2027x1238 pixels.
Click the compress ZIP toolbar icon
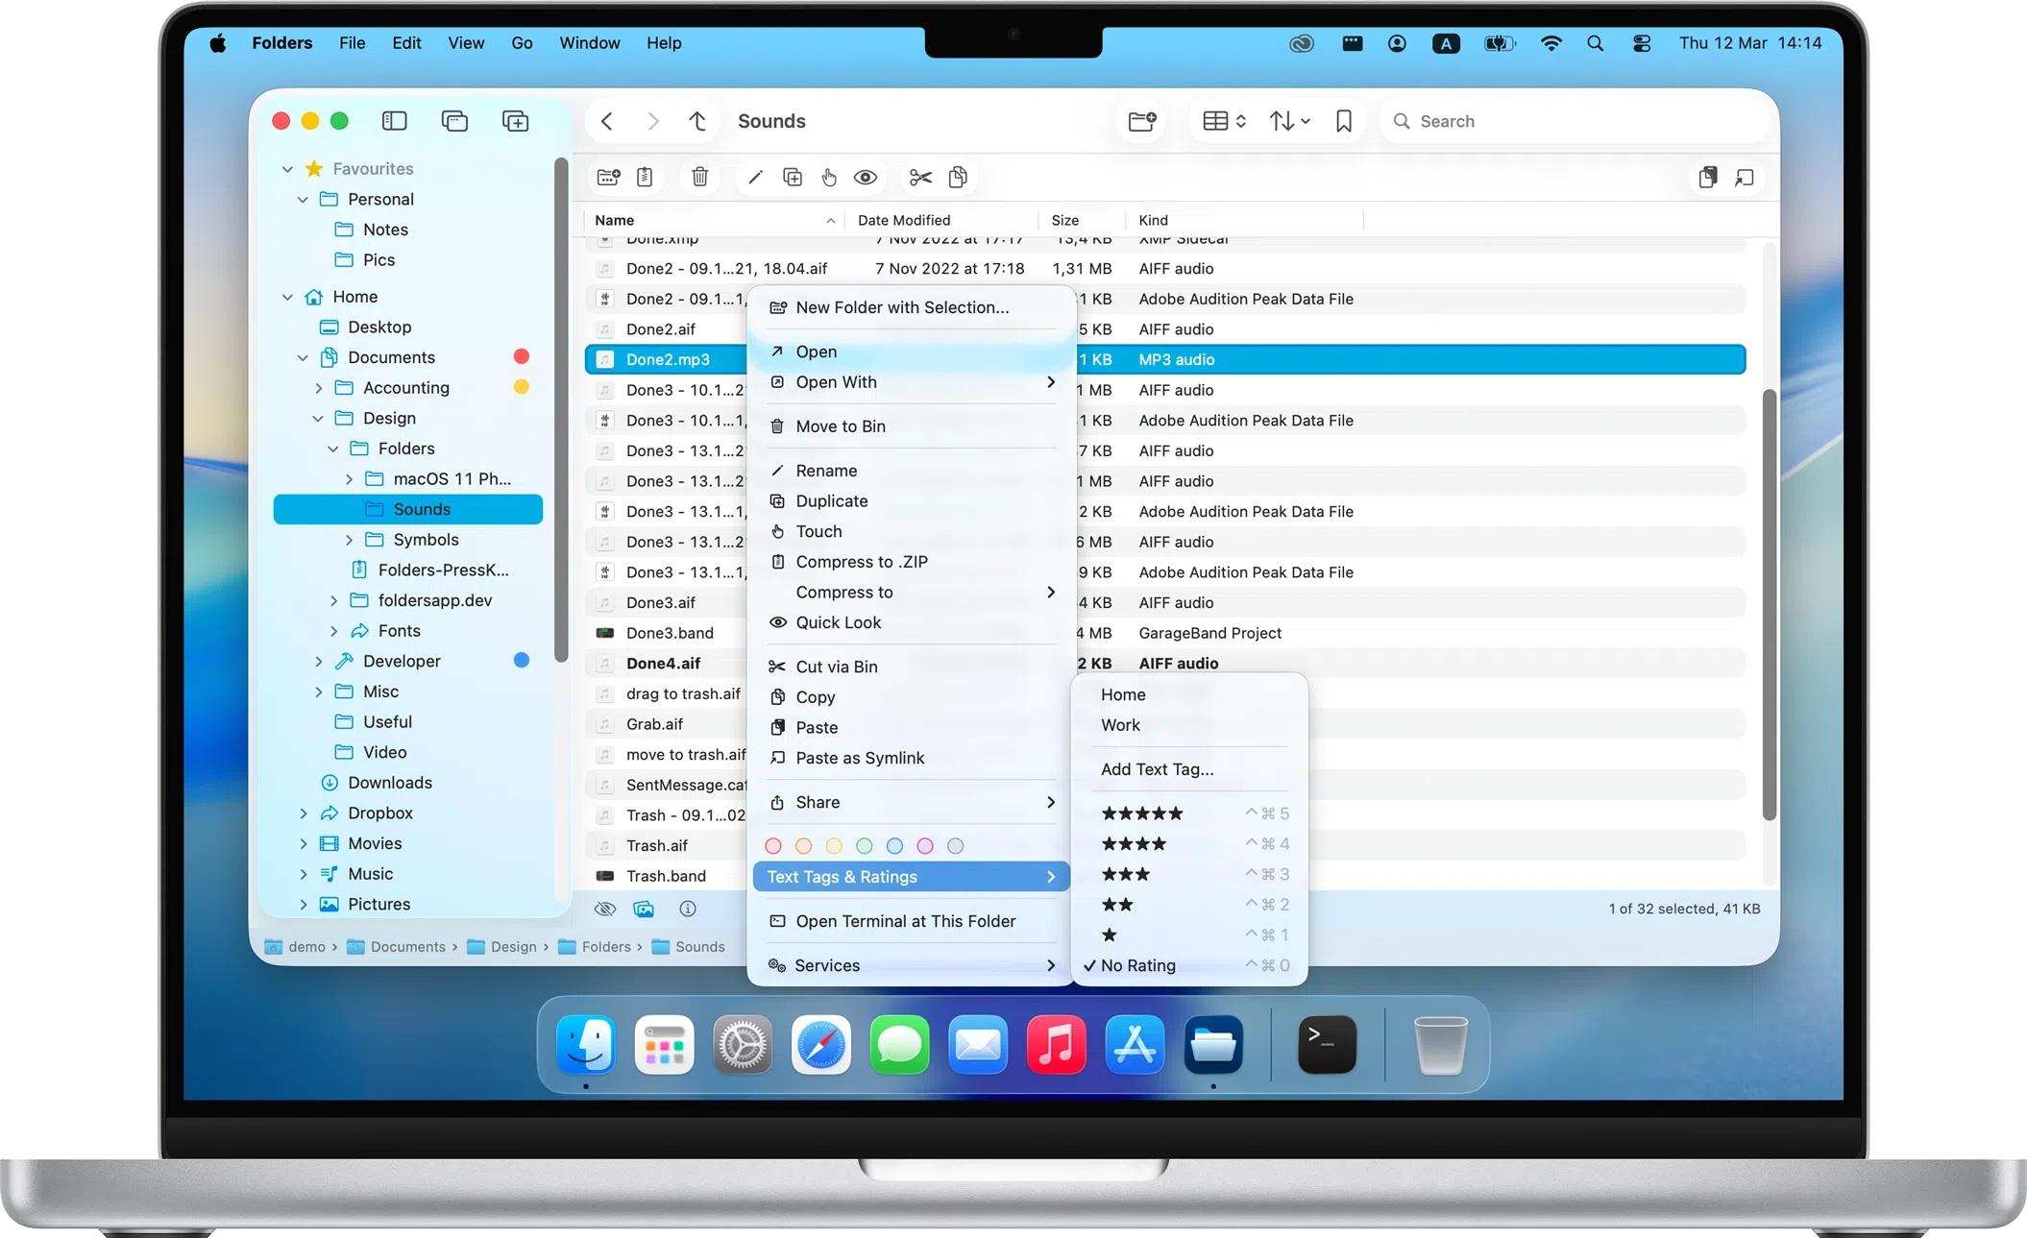tap(645, 177)
